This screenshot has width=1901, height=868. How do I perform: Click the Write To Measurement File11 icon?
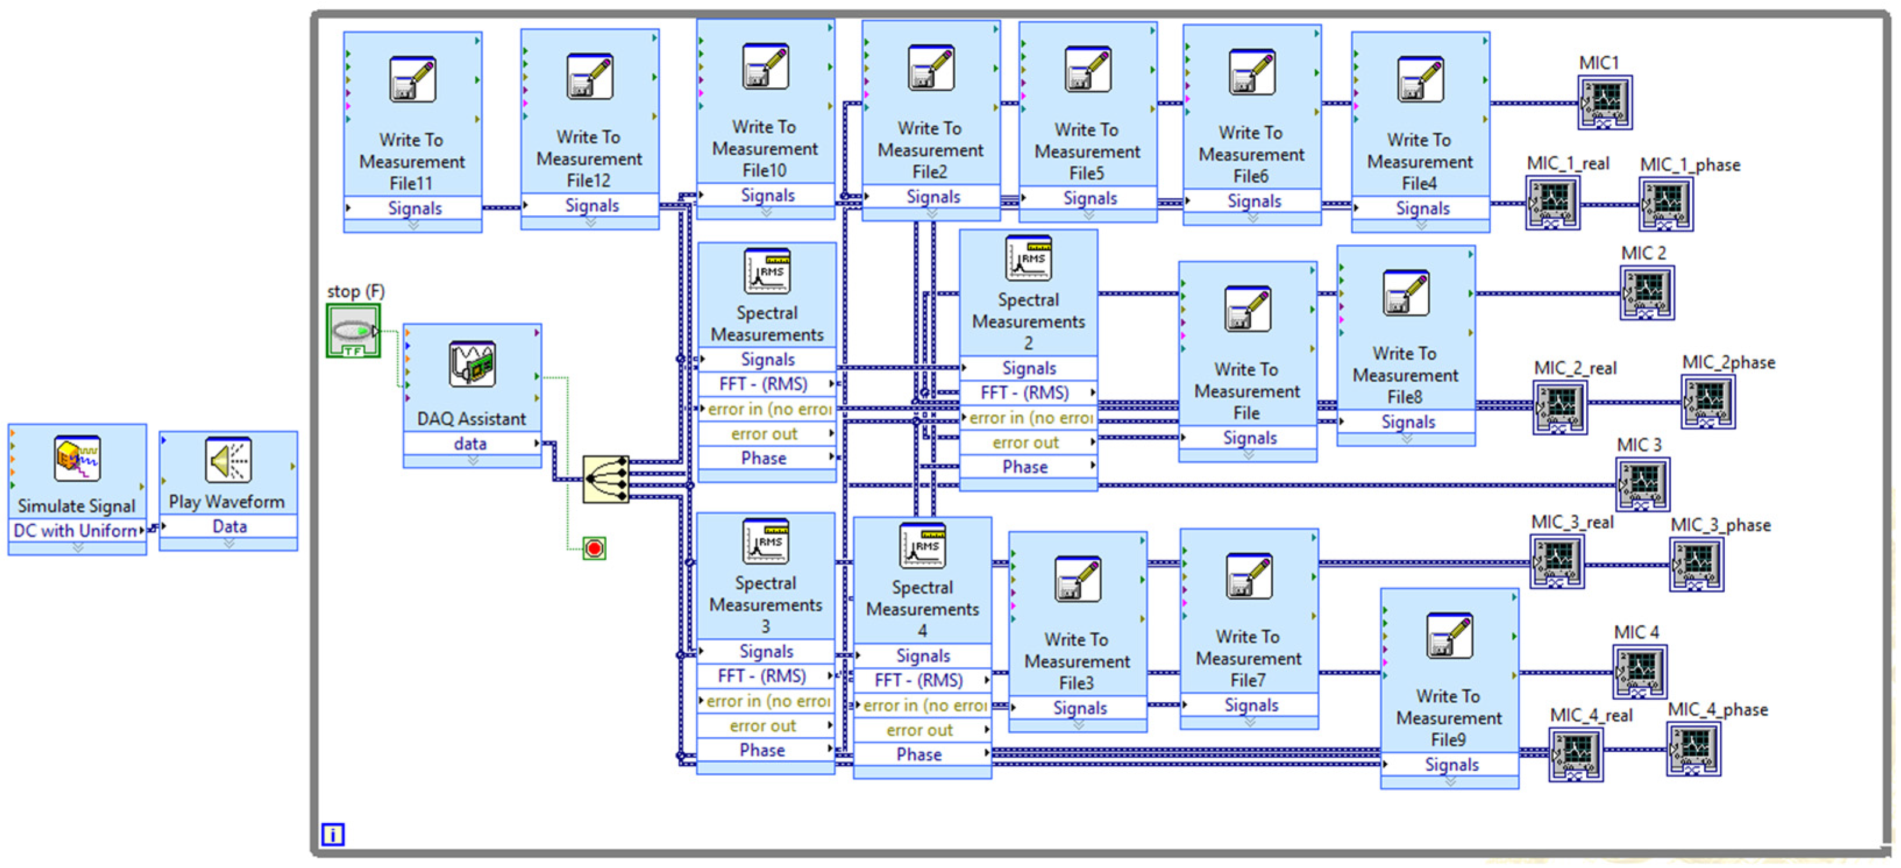coord(412,79)
